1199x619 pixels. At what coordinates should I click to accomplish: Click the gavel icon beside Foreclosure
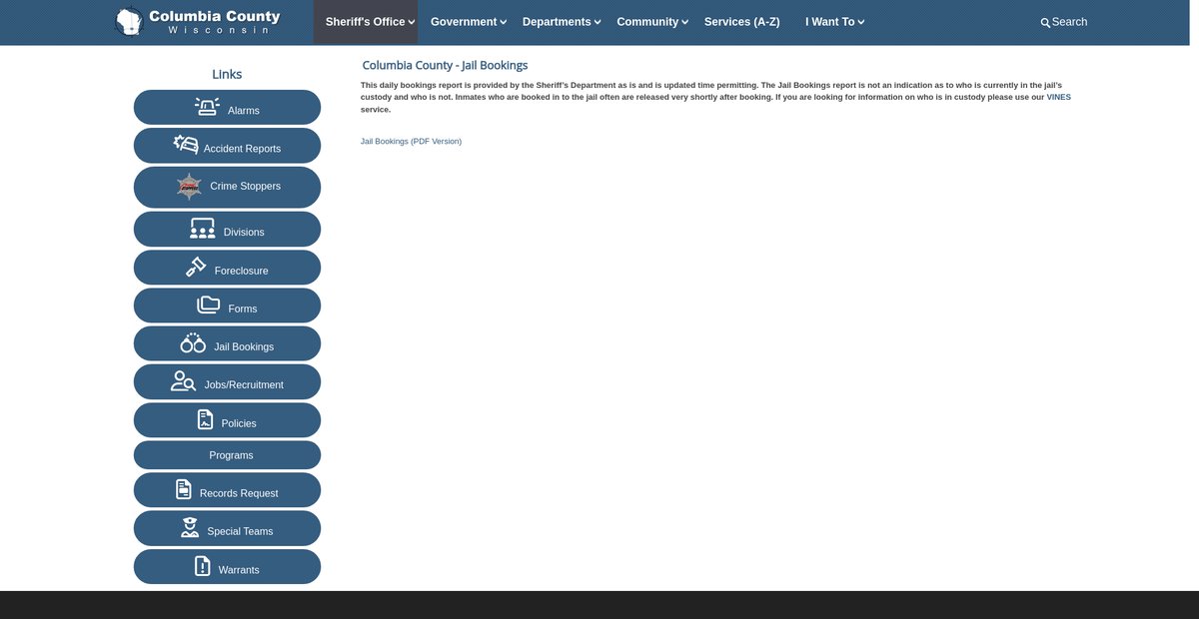click(x=196, y=268)
